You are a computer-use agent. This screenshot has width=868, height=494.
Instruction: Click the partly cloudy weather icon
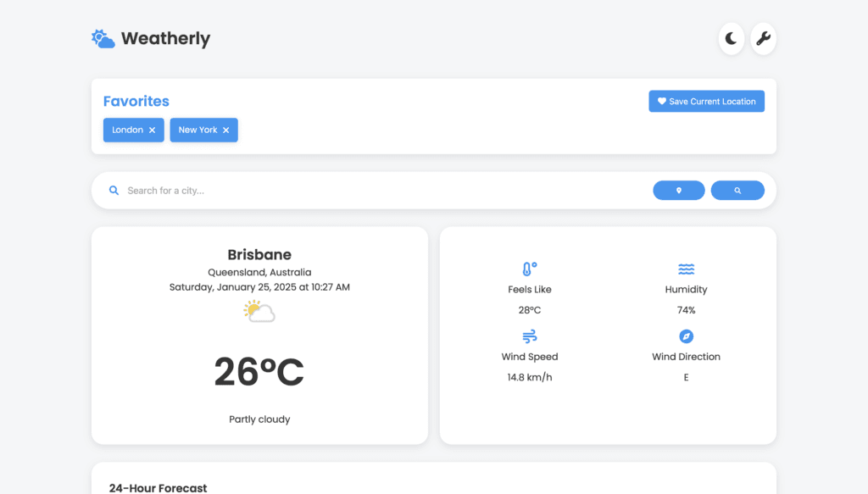pyautogui.click(x=259, y=312)
